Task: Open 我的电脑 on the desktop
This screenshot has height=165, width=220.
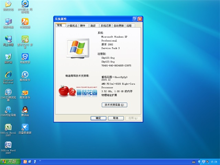Action: click(x=8, y=21)
